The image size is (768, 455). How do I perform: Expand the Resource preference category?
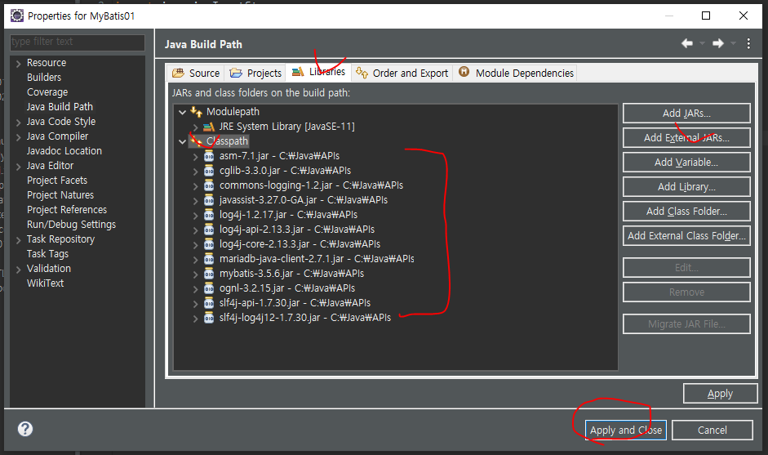(18, 63)
